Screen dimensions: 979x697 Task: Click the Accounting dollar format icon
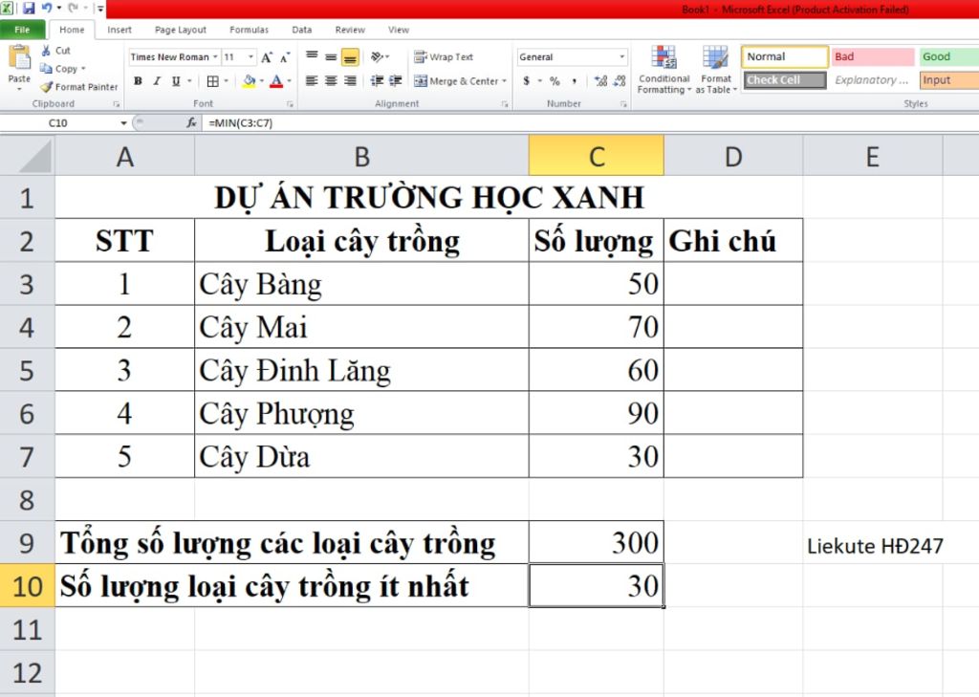(527, 81)
